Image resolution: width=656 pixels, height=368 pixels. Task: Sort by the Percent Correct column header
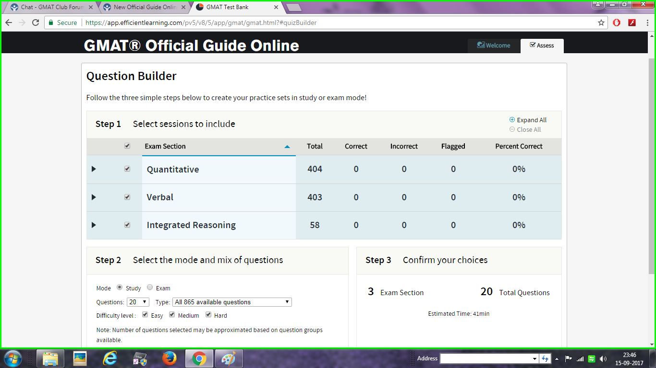tap(519, 147)
